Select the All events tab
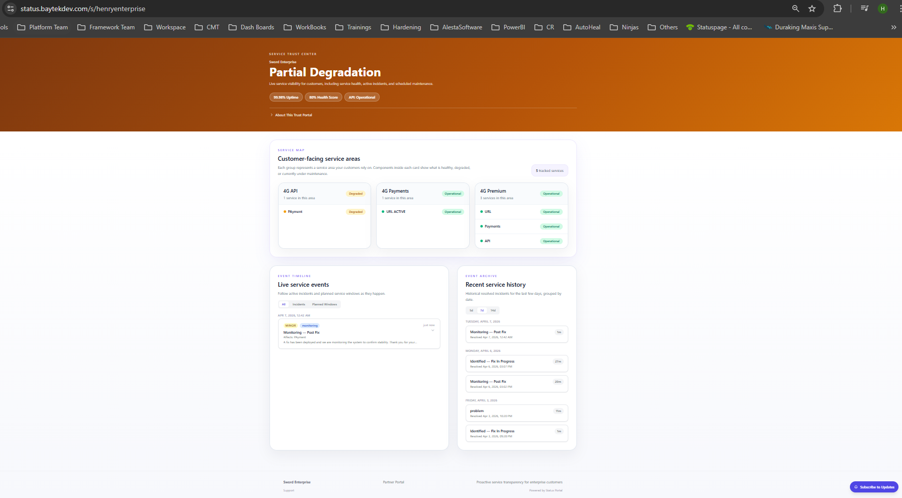Image resolution: width=902 pixels, height=498 pixels. pos(284,304)
